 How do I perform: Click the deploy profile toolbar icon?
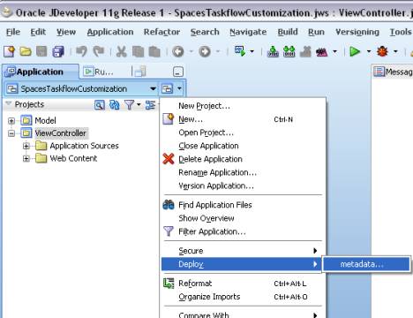tap(239, 51)
